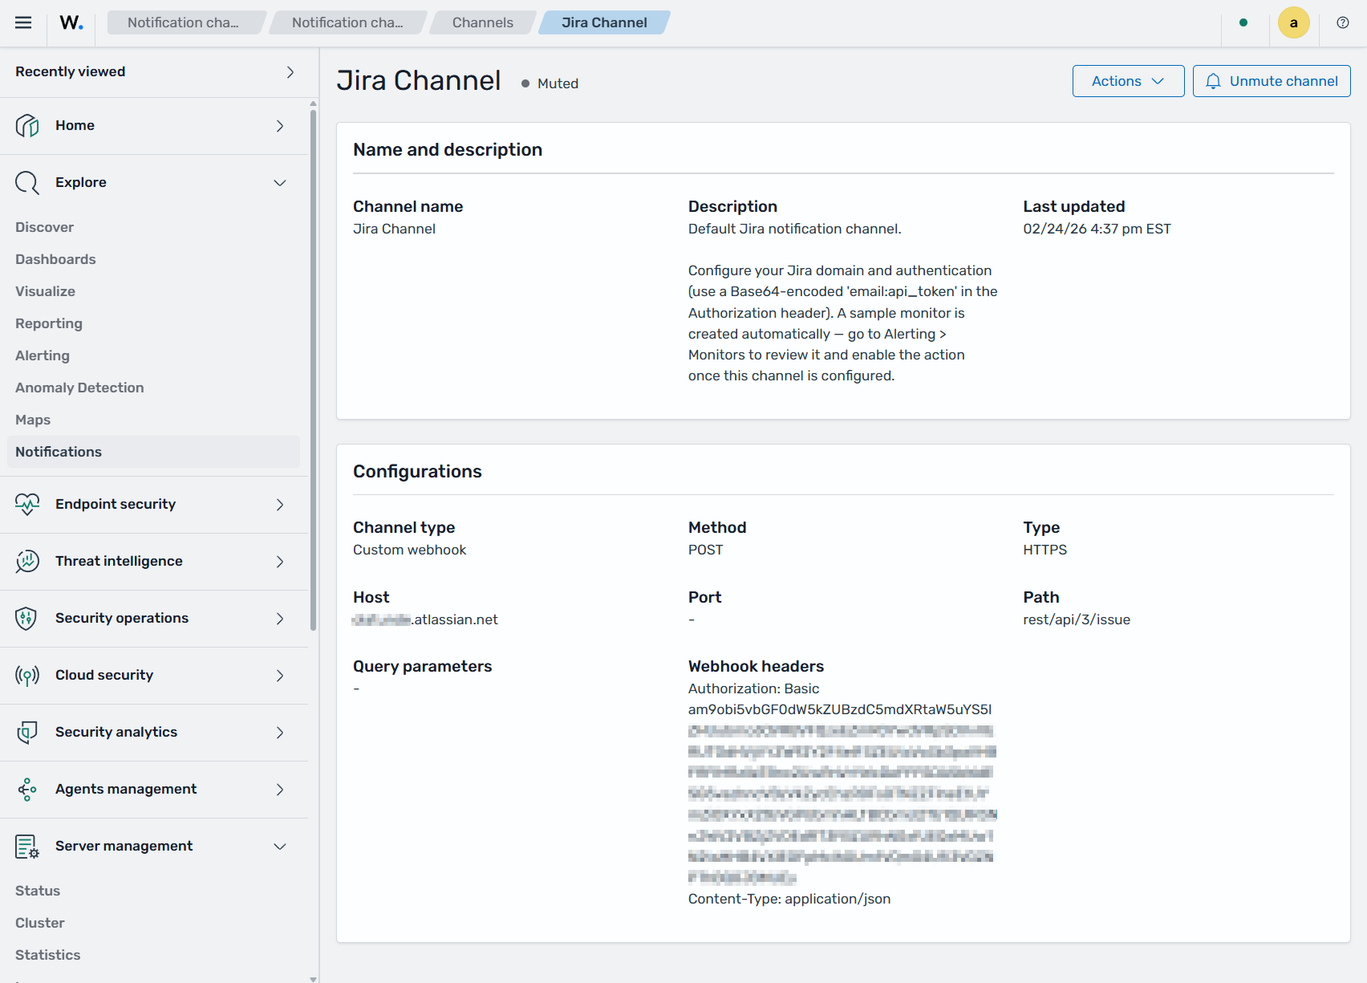Image resolution: width=1367 pixels, height=983 pixels.
Task: Open Alerting in sidebar
Action: [43, 355]
